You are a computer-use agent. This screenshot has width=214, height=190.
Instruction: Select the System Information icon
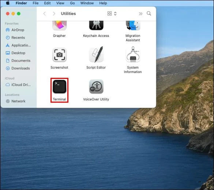[x=133, y=54]
